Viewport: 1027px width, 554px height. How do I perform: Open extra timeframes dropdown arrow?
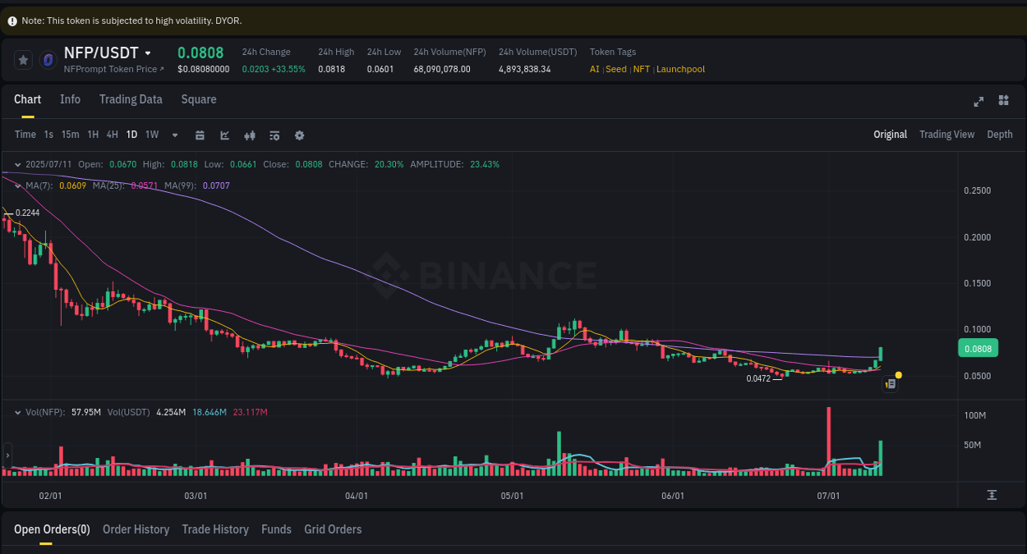point(174,135)
